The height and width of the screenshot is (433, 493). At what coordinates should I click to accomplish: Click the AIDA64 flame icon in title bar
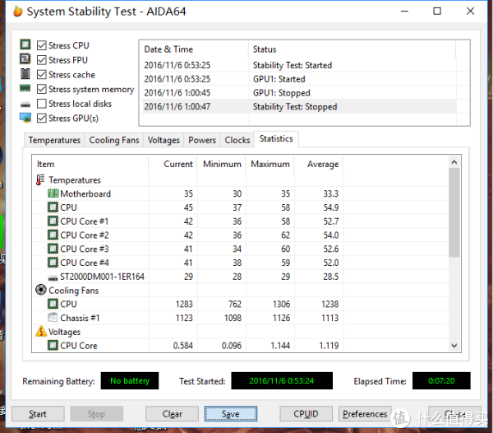pyautogui.click(x=18, y=12)
